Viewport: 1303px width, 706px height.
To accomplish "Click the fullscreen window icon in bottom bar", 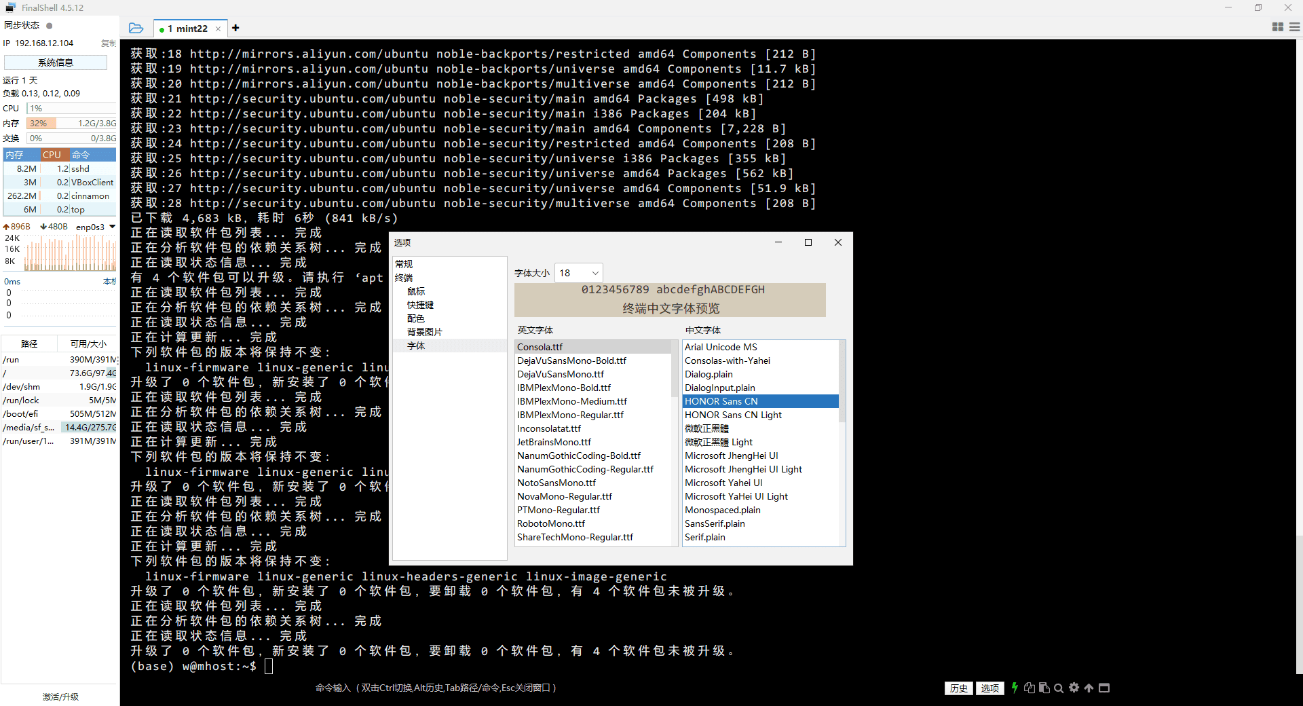I will click(1104, 688).
